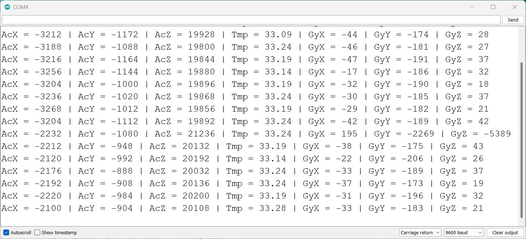Click the COM4 title bar text
The width and height of the screenshot is (526, 239).
pyautogui.click(x=21, y=7)
